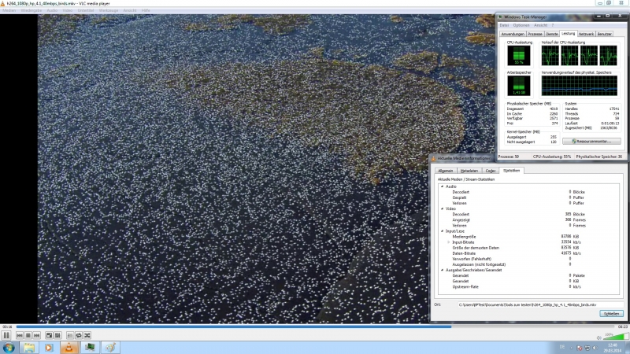
Task: Show hidden system tray icons
Action: coord(571,348)
